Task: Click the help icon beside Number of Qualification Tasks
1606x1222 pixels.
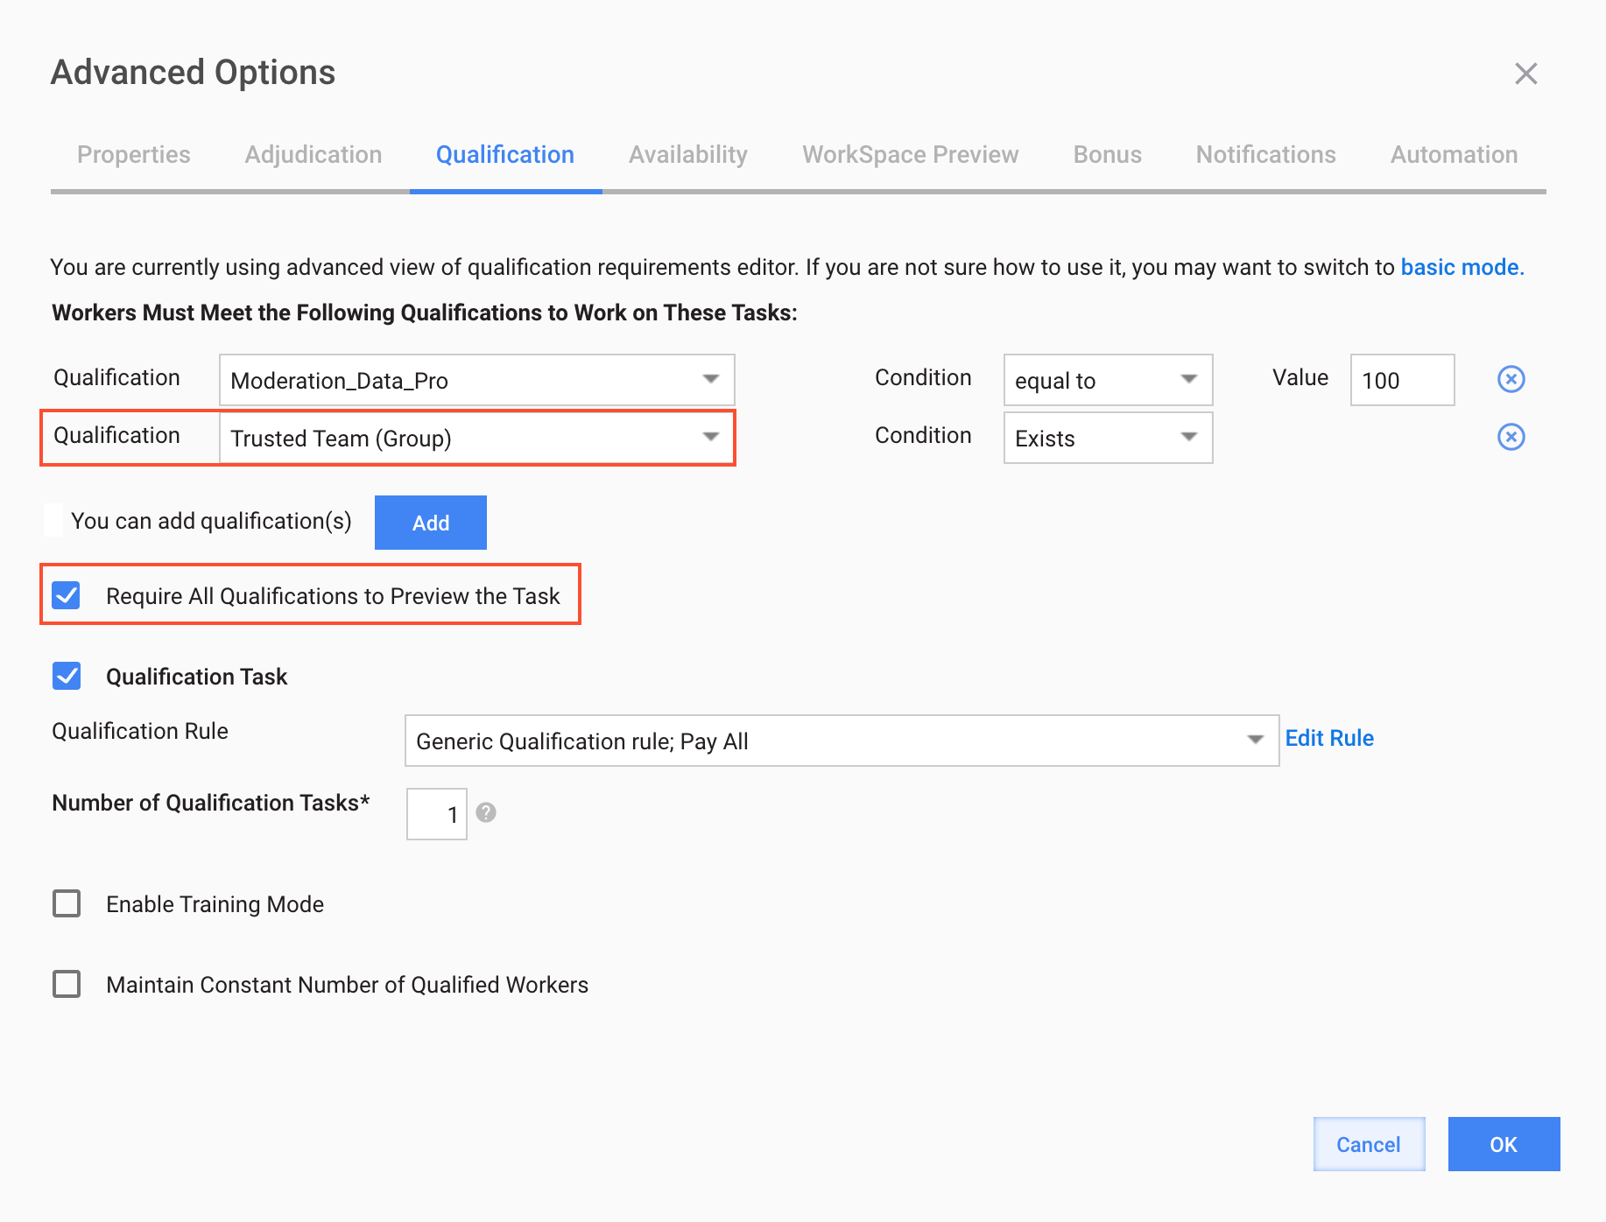Action: (x=486, y=813)
